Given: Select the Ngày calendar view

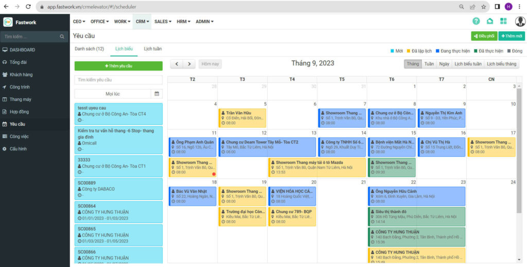Looking at the screenshot, I should 444,64.
